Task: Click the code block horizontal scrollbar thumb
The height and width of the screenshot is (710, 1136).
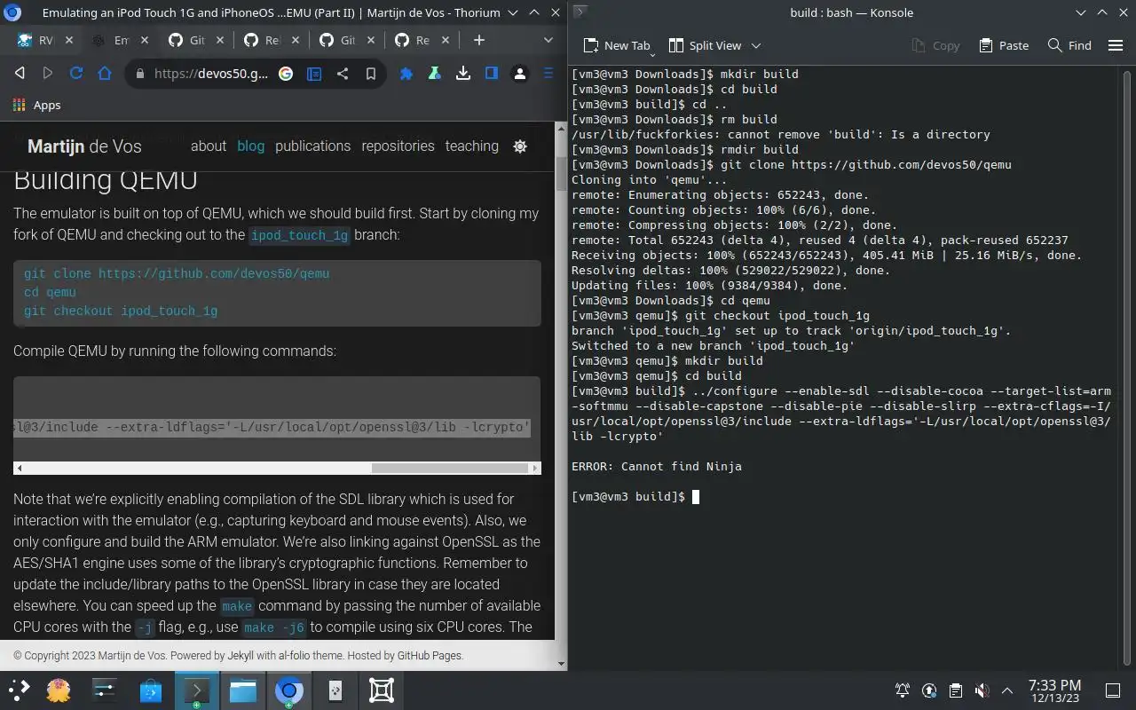Action: tap(450, 468)
